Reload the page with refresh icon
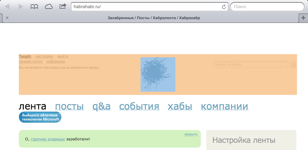The image size is (308, 150). pyautogui.click(x=224, y=7)
